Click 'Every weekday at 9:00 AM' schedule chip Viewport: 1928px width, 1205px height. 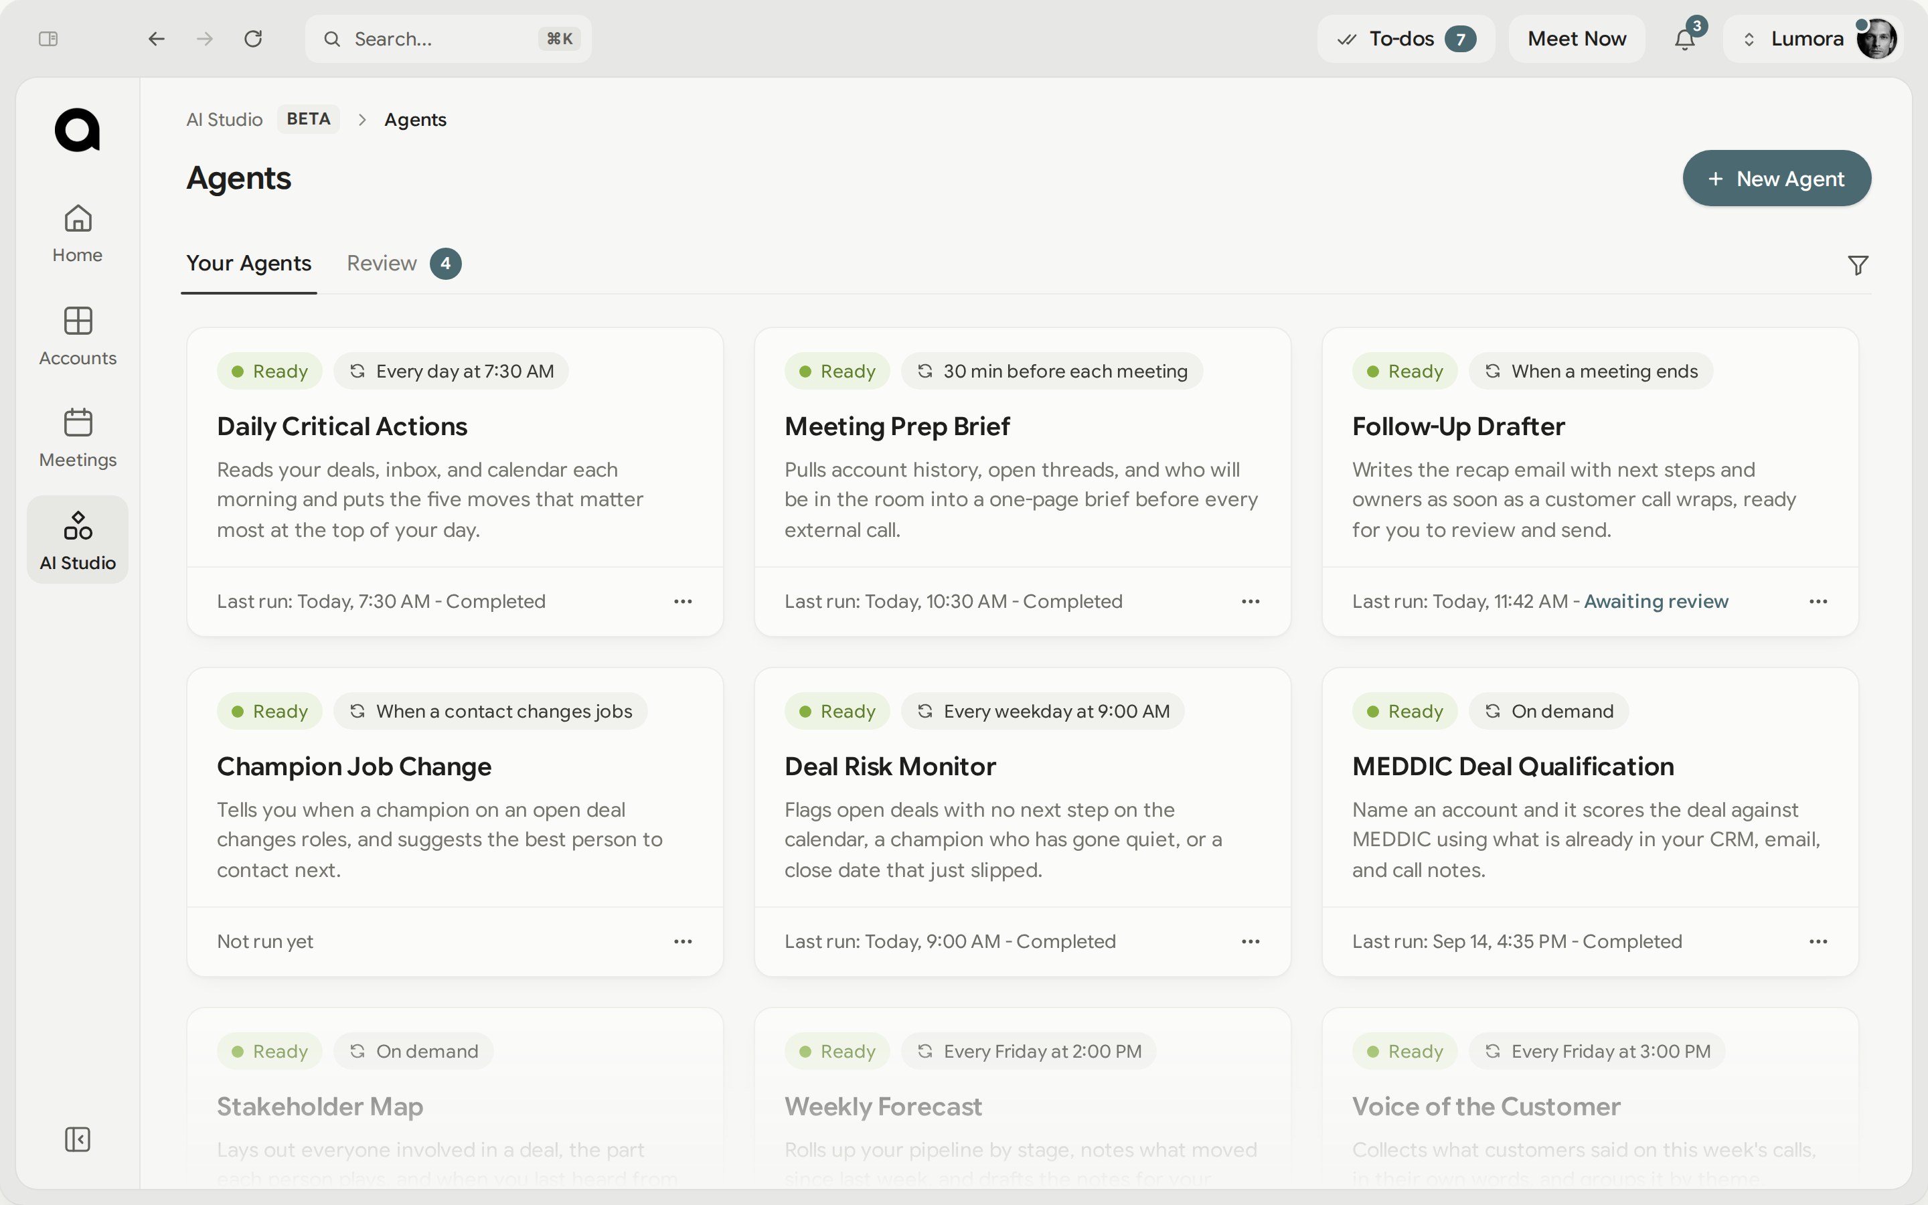[1043, 712]
